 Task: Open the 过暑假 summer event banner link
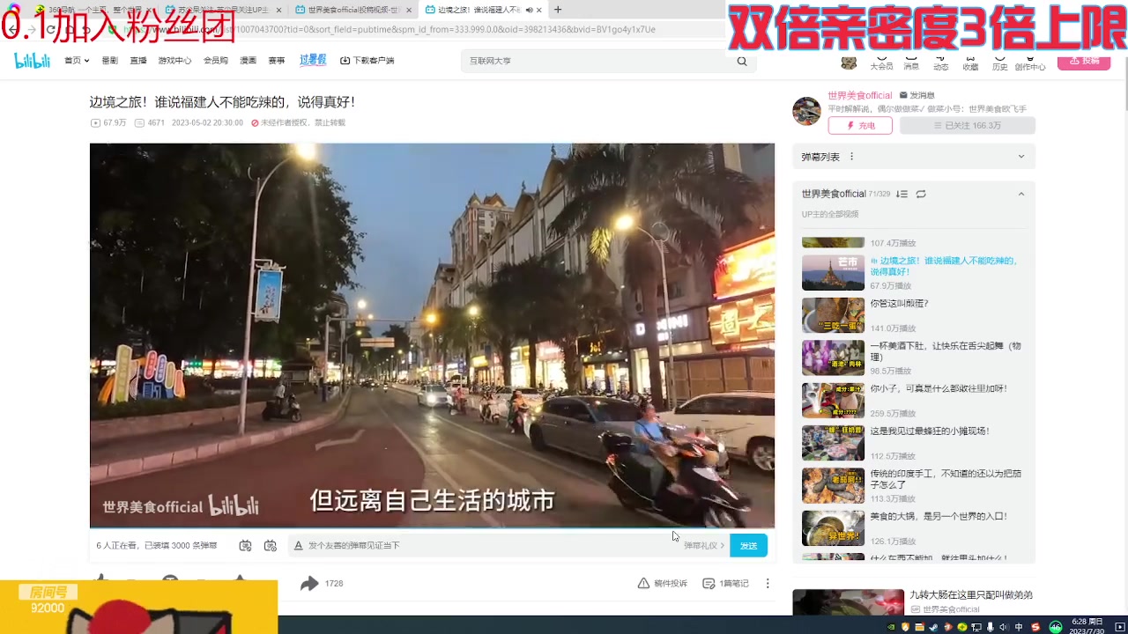pyautogui.click(x=313, y=60)
